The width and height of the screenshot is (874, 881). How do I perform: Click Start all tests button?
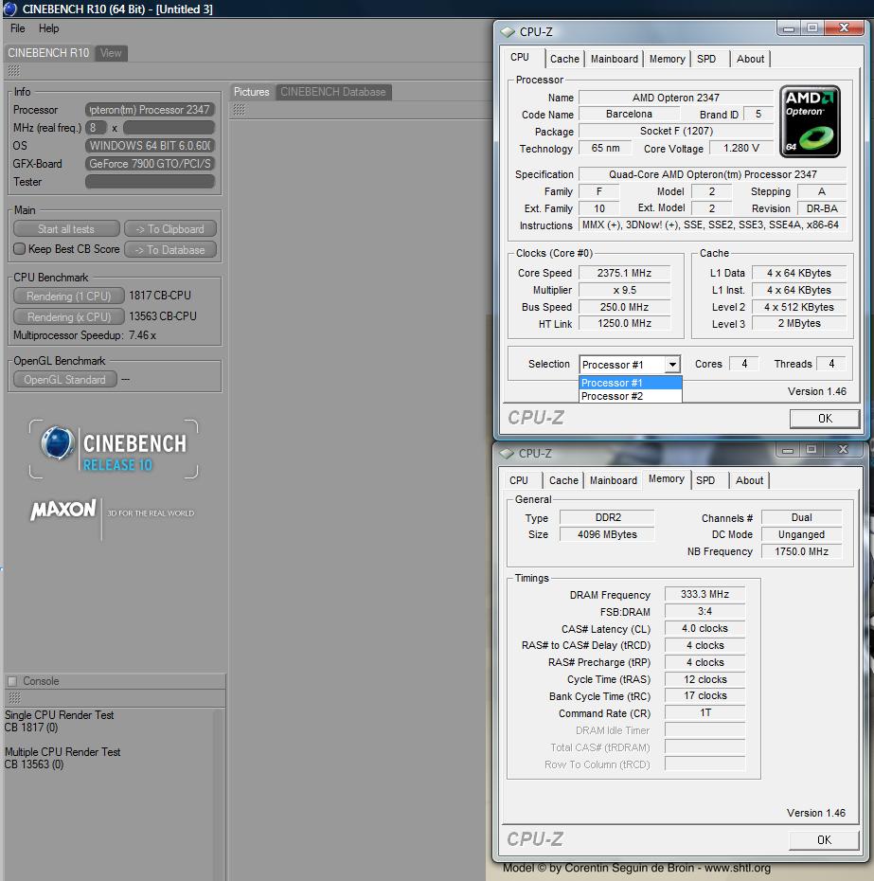point(66,229)
